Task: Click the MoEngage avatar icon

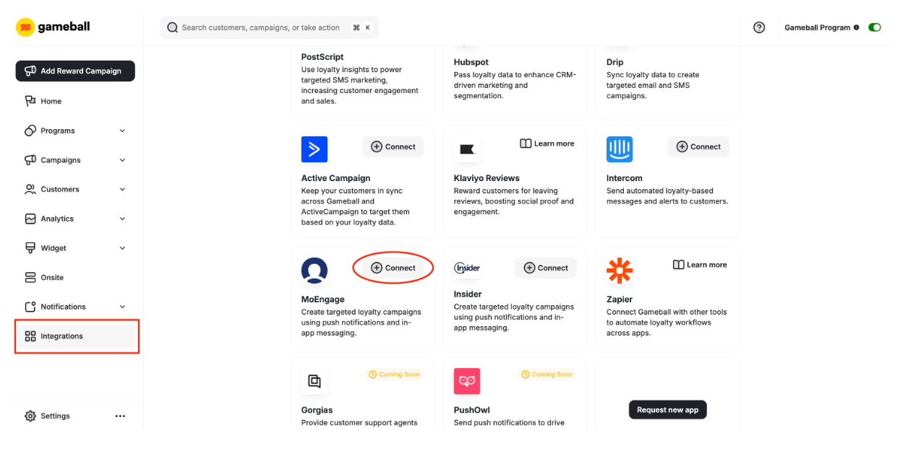Action: click(314, 271)
